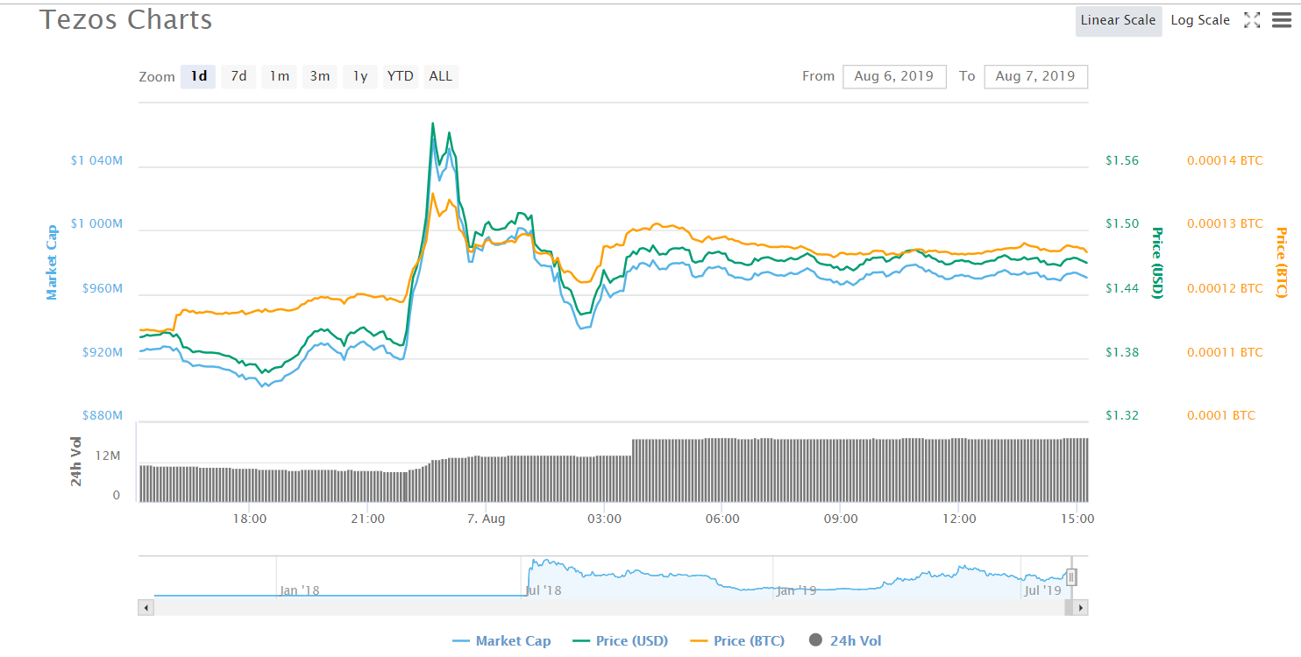
Task: Set zoom to YTD
Action: pos(401,76)
